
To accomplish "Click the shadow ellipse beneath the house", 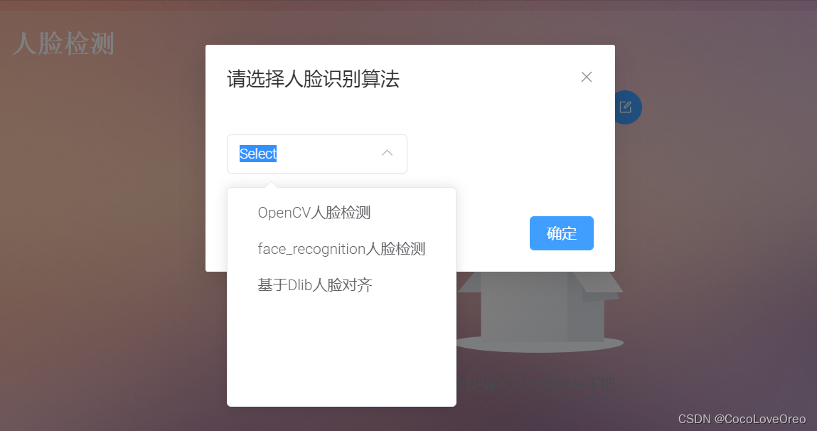I will (x=540, y=344).
